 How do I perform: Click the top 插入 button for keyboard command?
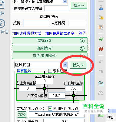79,5
